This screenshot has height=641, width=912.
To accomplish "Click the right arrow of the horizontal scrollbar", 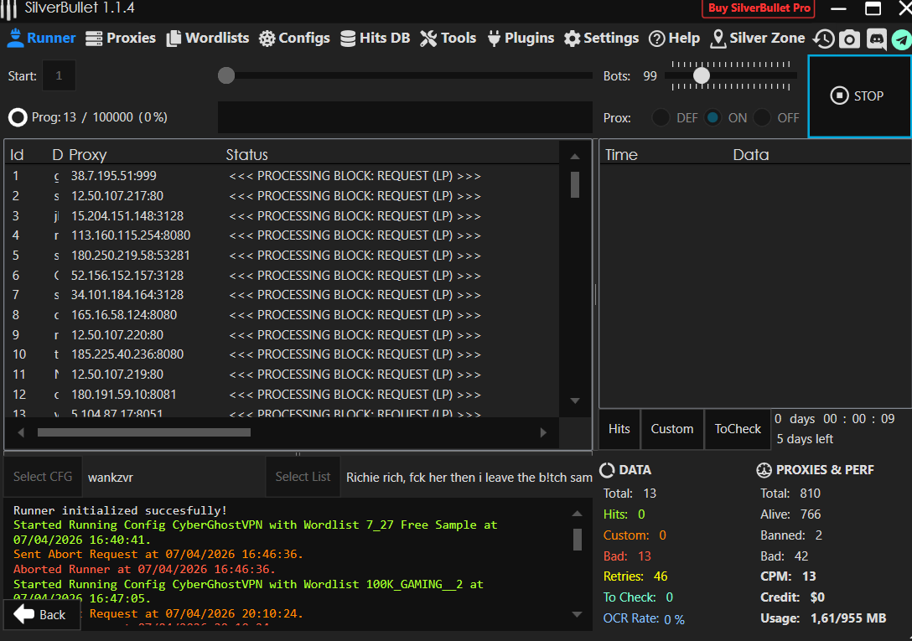I will pyautogui.click(x=543, y=432).
